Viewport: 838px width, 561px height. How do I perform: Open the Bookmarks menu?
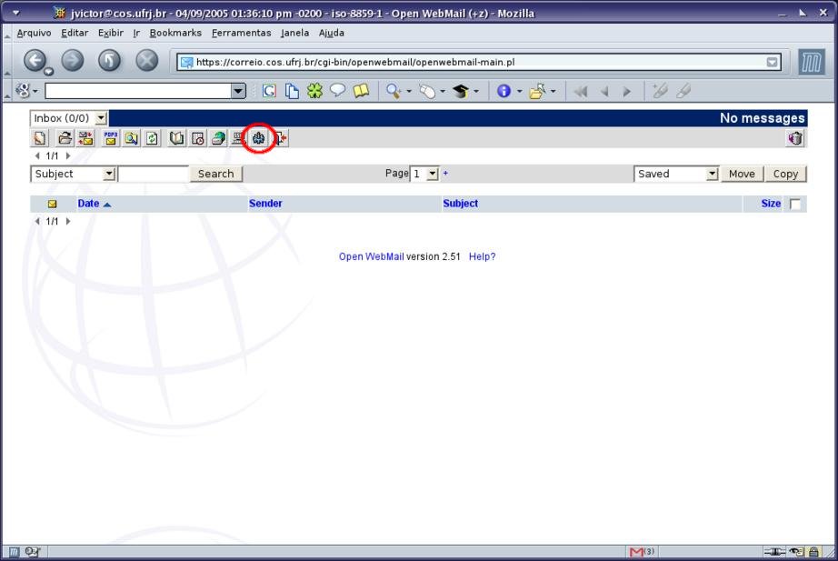coord(175,33)
